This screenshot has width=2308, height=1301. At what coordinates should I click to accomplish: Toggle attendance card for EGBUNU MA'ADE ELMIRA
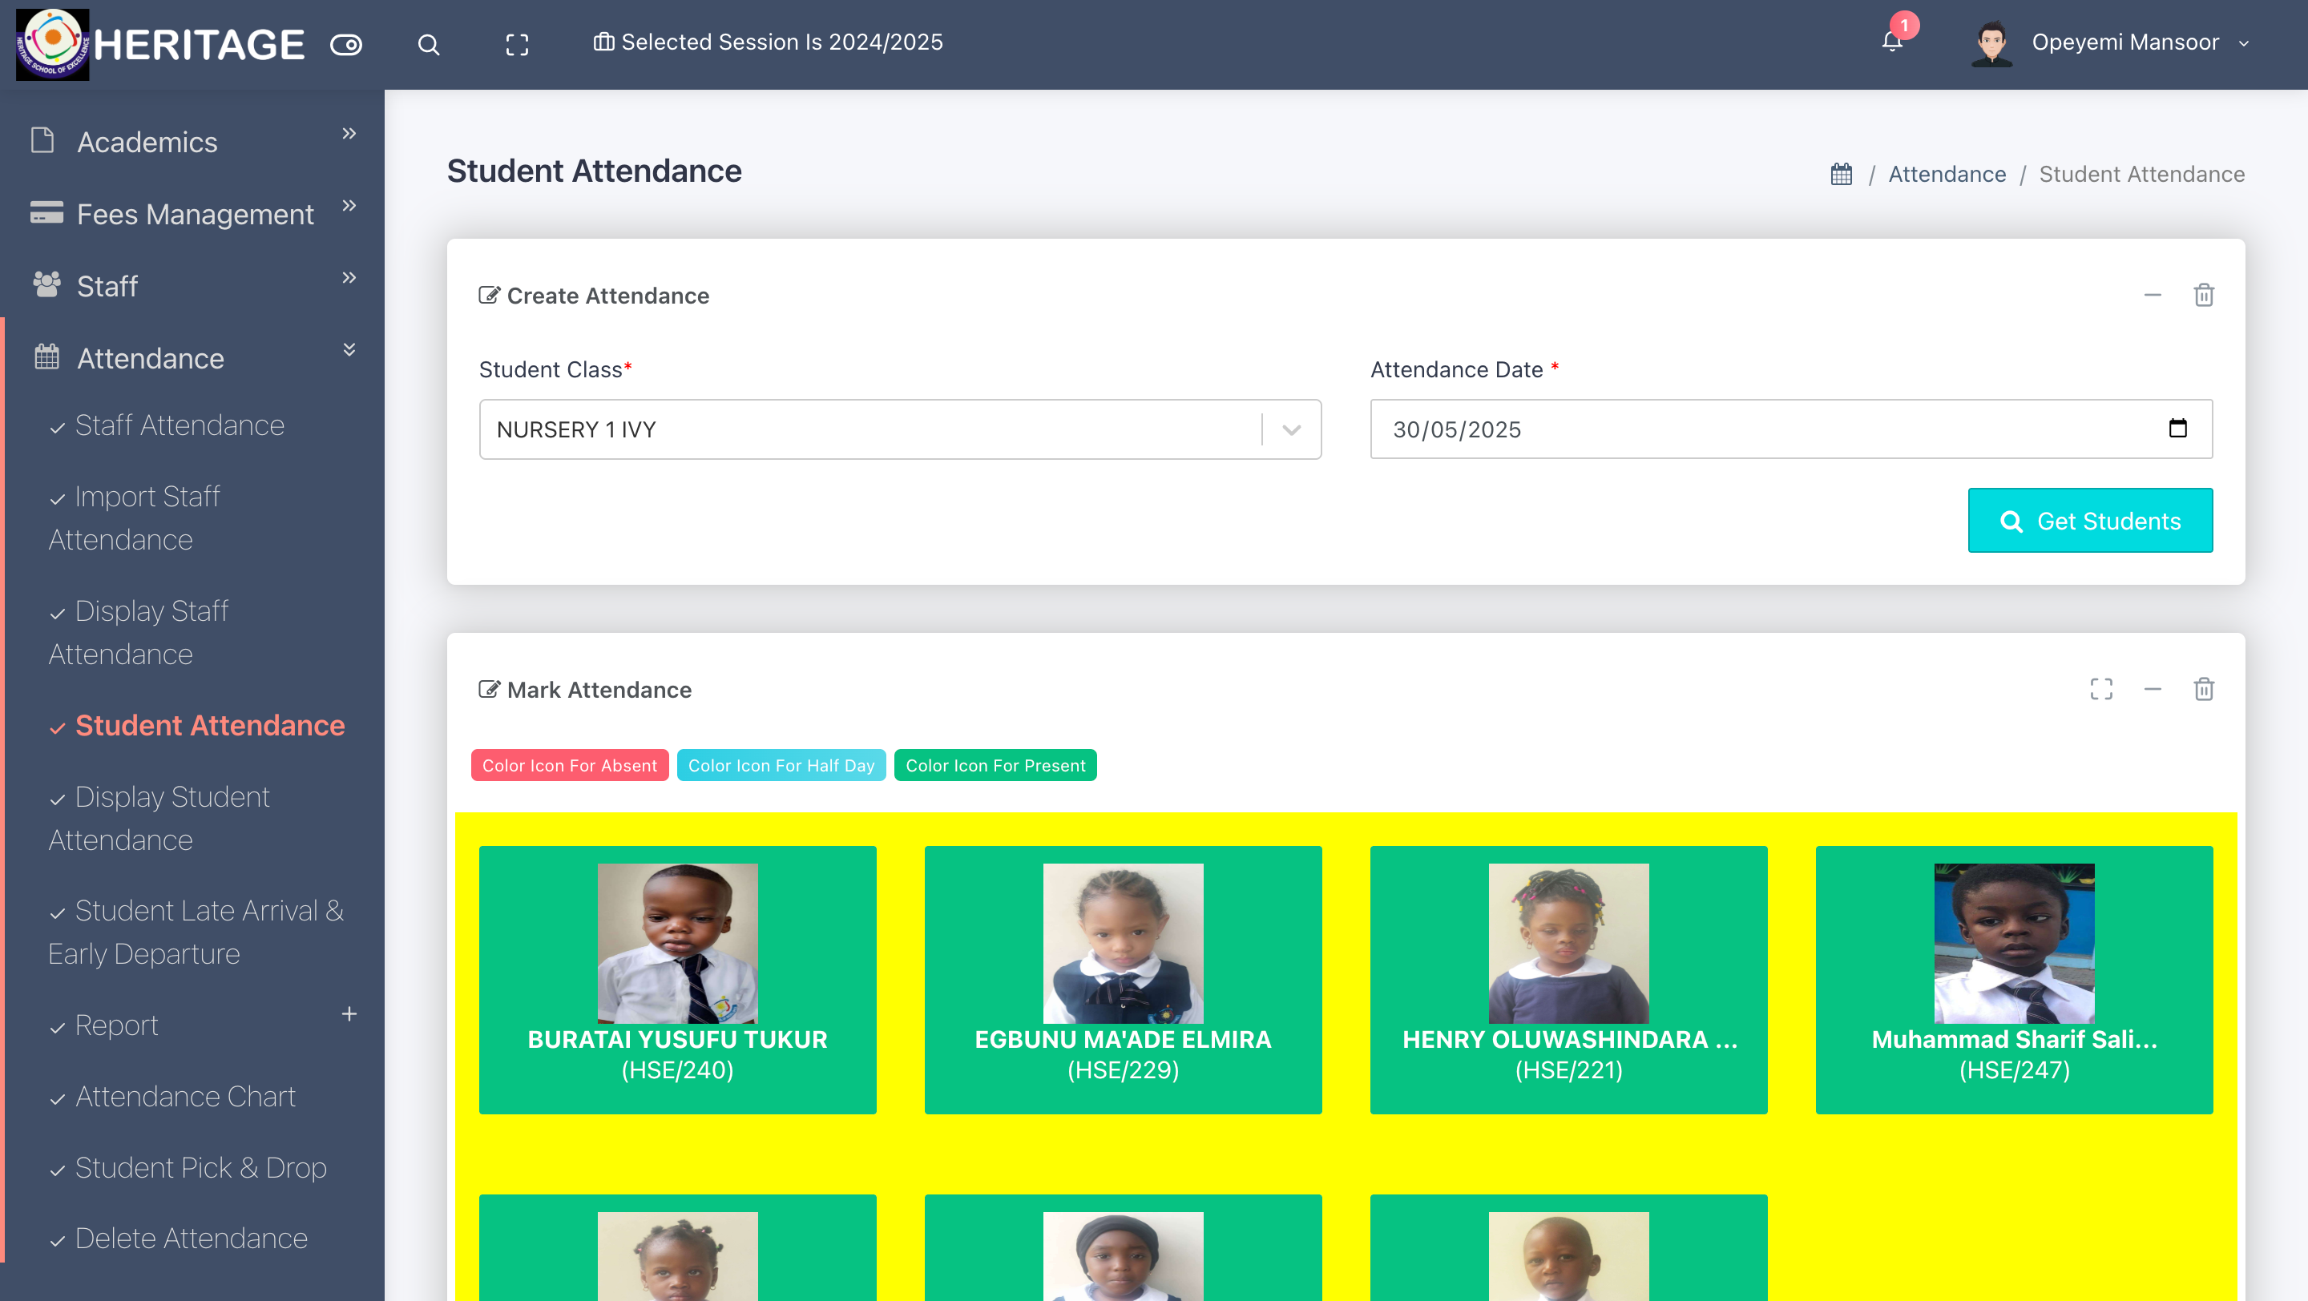[1123, 981]
